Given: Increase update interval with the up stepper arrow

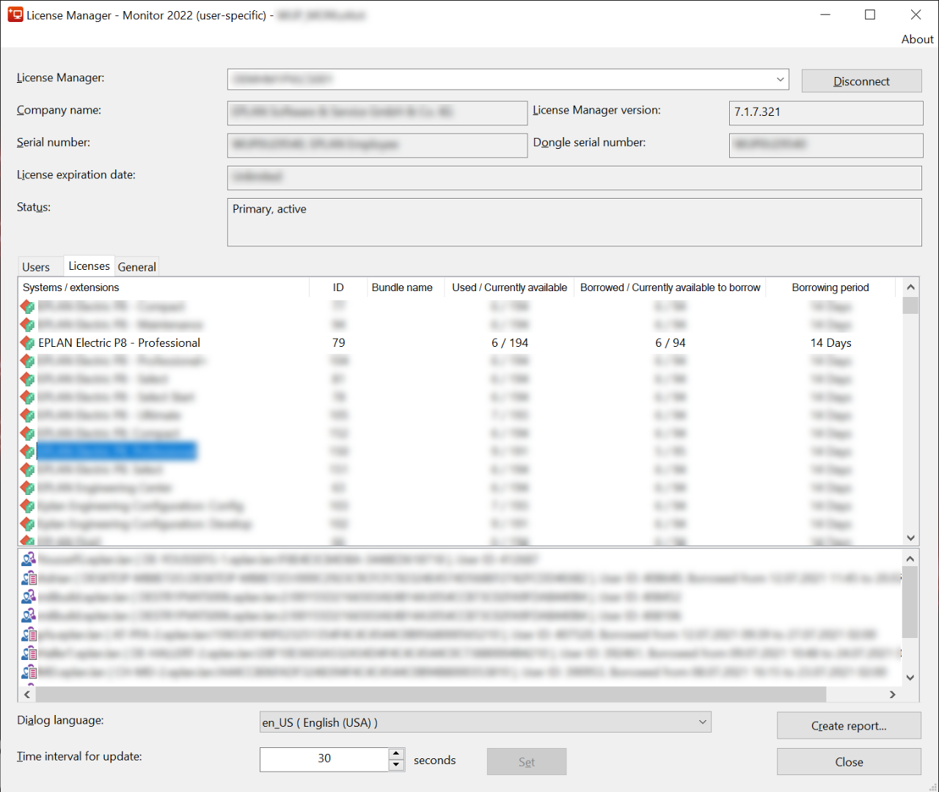Looking at the screenshot, I should pos(396,755).
